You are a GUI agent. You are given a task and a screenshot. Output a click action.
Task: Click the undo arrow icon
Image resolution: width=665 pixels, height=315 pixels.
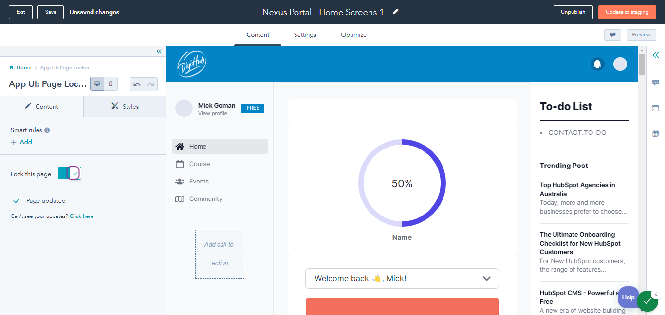(x=137, y=84)
